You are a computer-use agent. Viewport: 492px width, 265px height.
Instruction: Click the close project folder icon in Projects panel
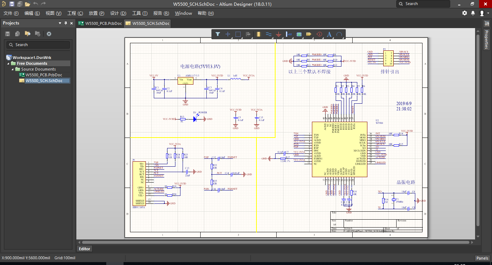click(x=37, y=34)
